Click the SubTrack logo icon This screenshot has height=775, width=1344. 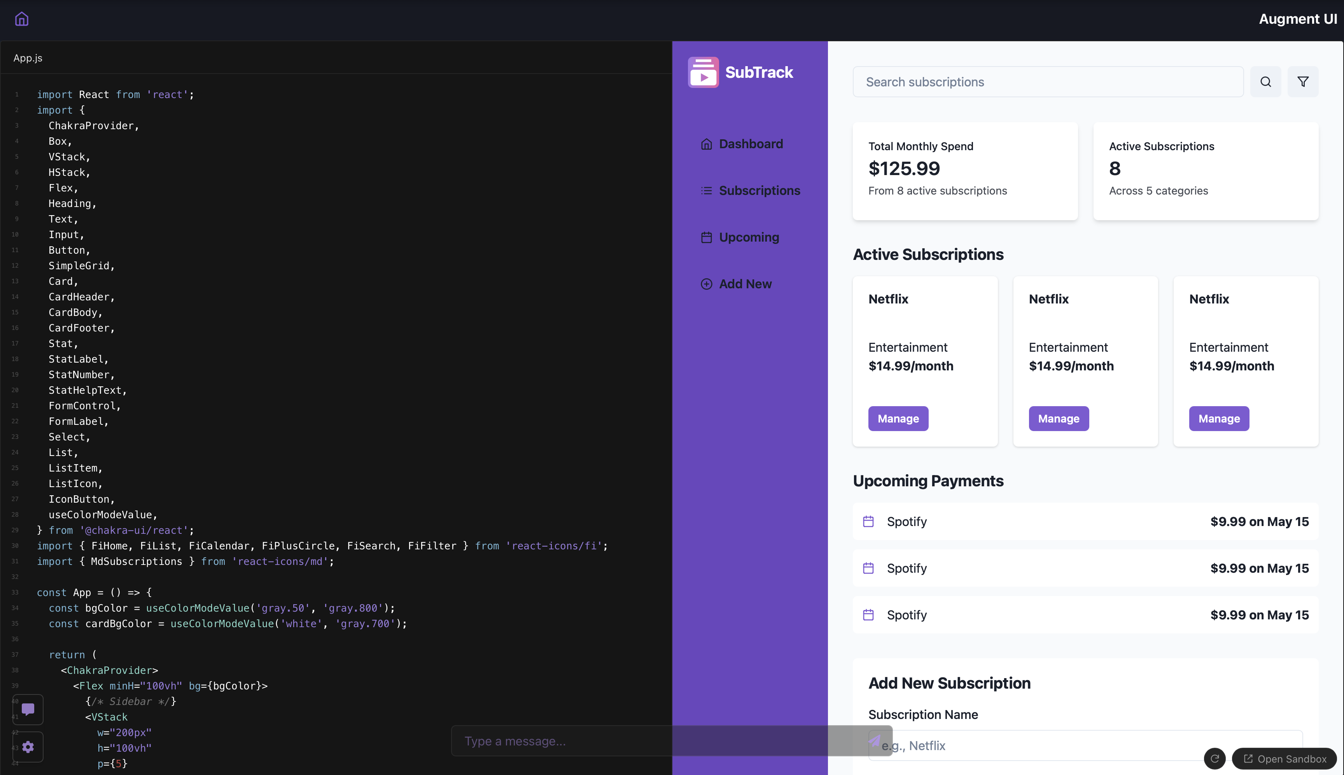click(x=703, y=72)
